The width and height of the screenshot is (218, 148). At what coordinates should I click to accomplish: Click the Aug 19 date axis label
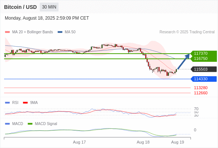178,142
